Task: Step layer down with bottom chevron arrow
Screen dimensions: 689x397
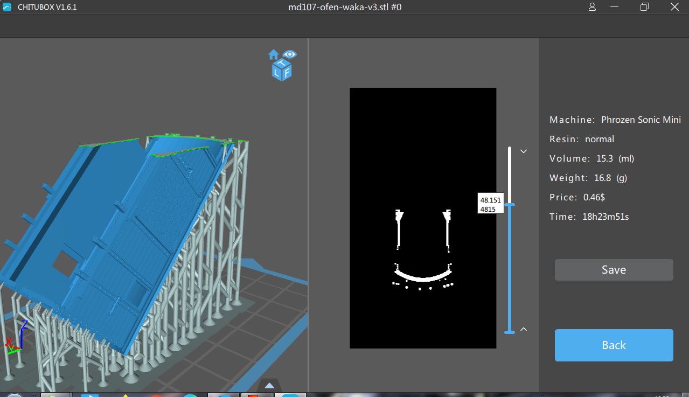Action: pyautogui.click(x=524, y=329)
